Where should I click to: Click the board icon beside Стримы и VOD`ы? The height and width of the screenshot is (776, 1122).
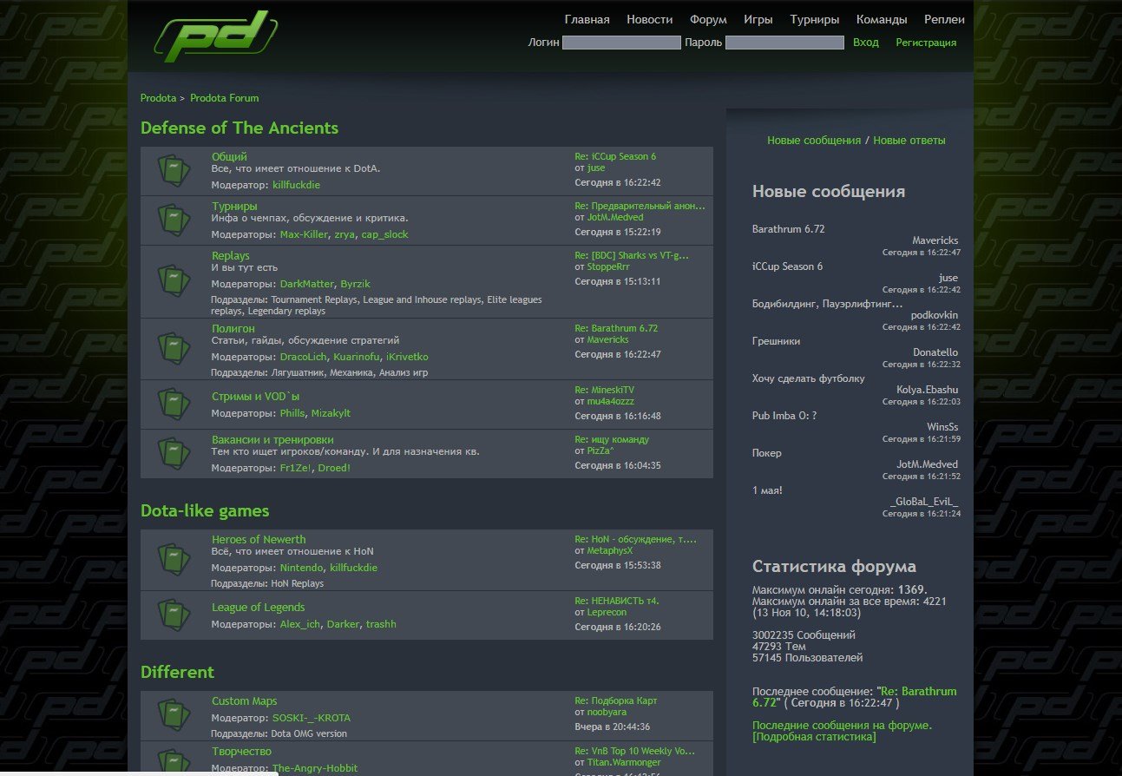tap(174, 404)
